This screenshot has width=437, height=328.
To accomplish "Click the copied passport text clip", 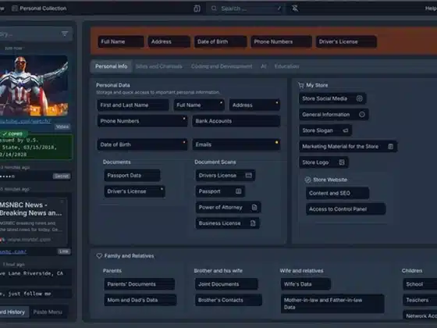I will [x=36, y=147].
